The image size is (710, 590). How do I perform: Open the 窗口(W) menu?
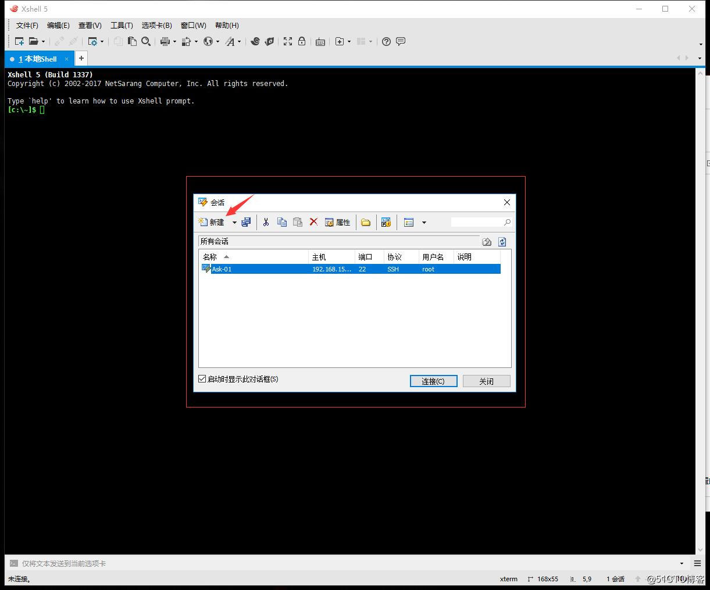(193, 26)
